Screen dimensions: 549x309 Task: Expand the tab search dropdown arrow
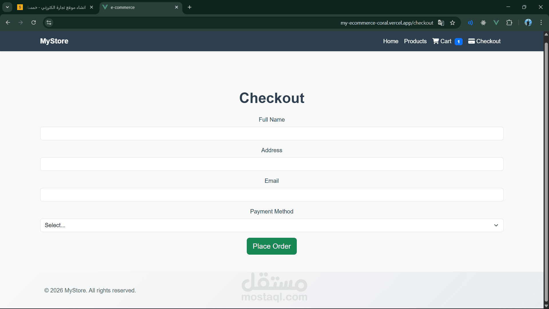point(7,7)
